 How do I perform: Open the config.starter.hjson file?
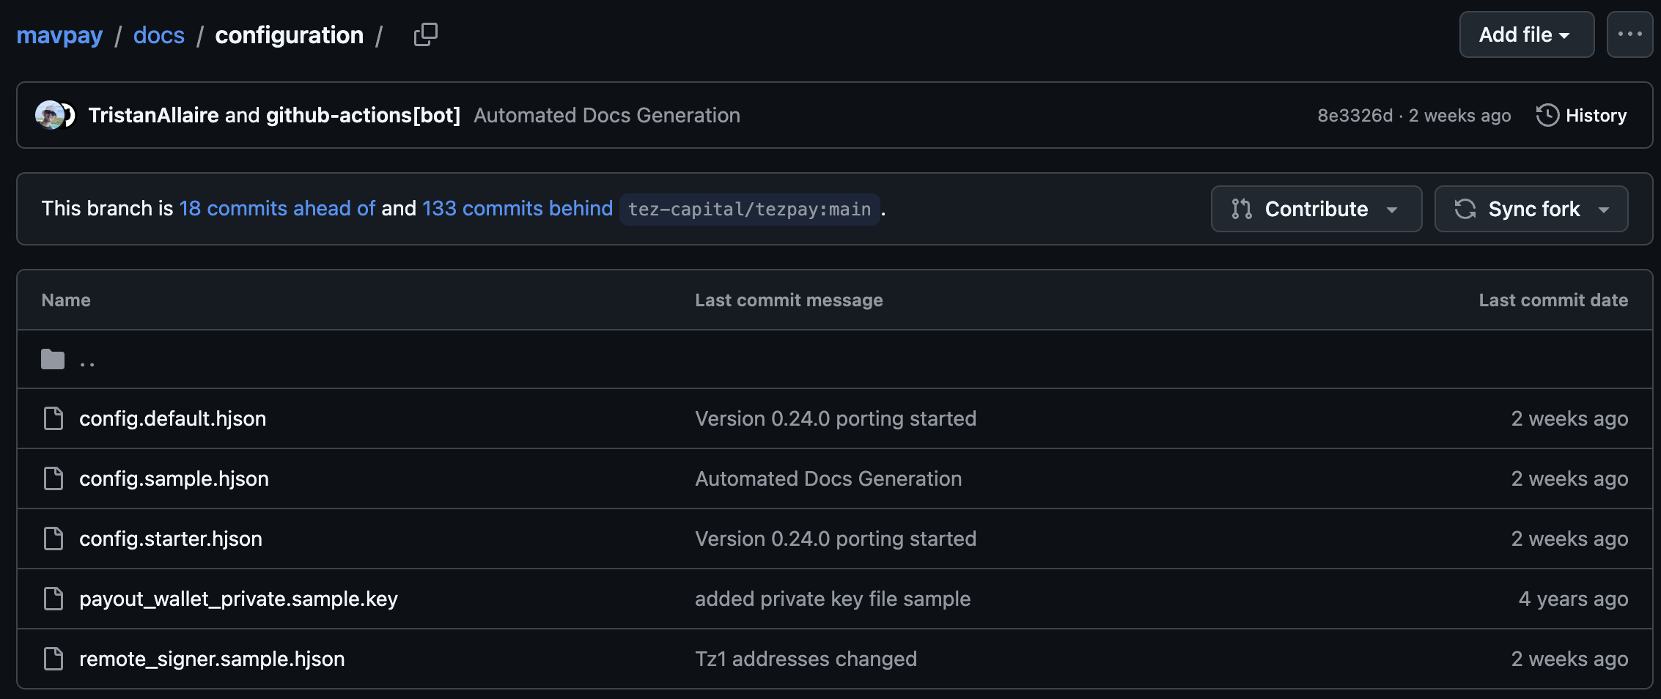click(171, 539)
